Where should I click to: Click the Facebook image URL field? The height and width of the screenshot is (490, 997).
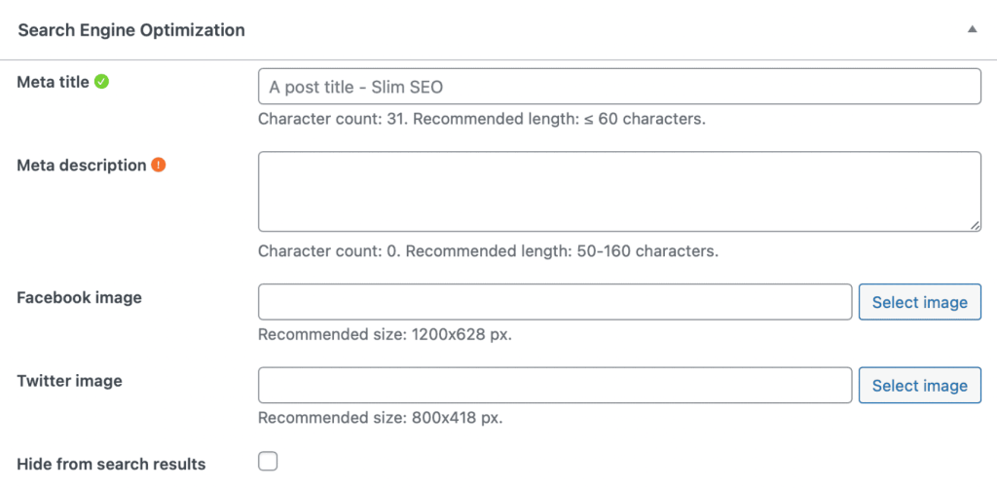[555, 302]
